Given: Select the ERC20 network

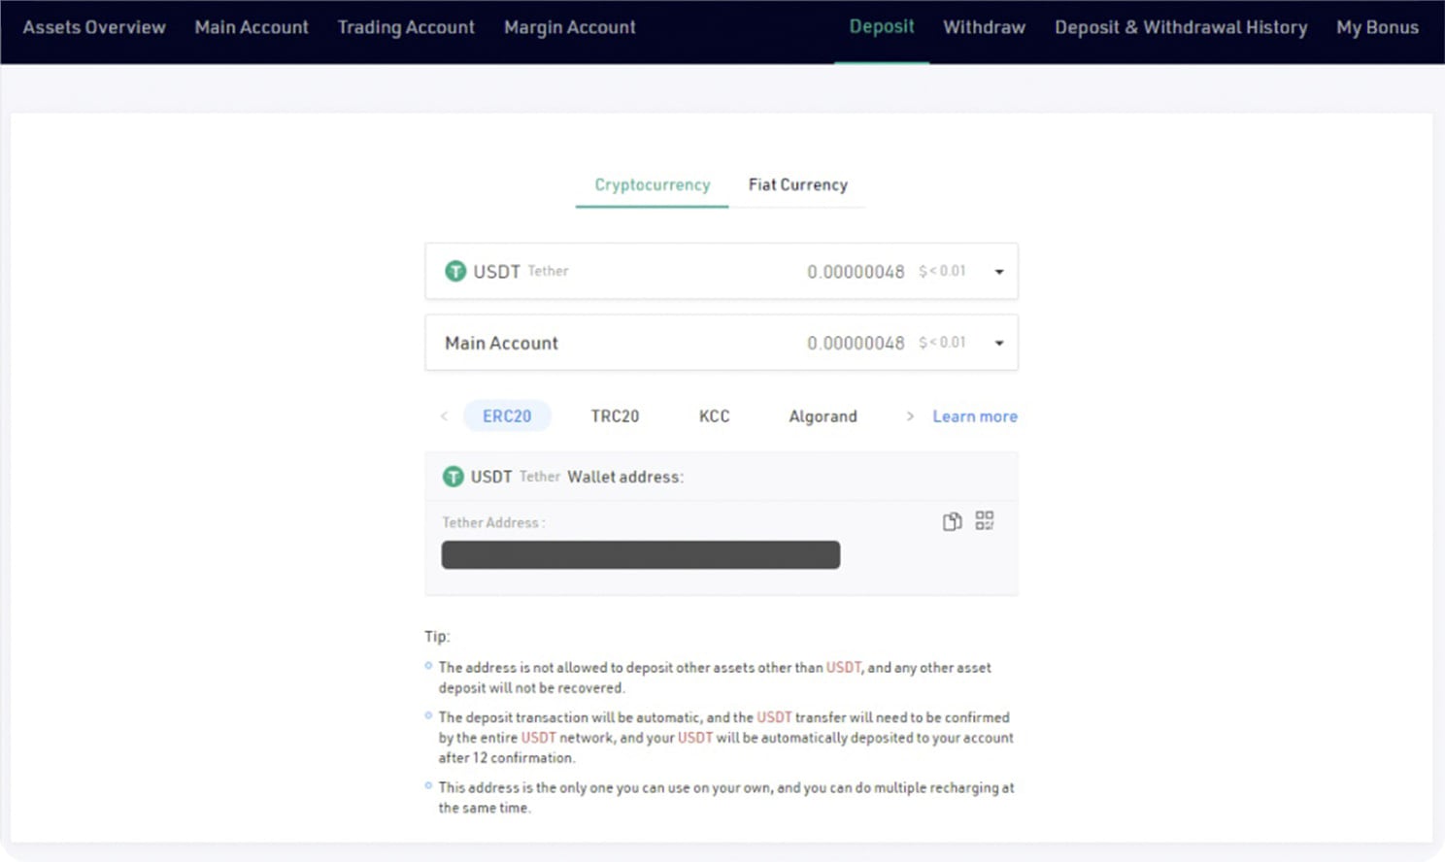Looking at the screenshot, I should (x=507, y=416).
